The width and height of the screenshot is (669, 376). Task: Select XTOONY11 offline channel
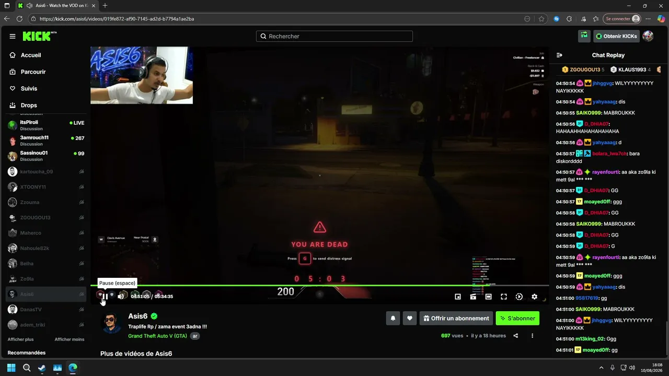click(x=45, y=187)
